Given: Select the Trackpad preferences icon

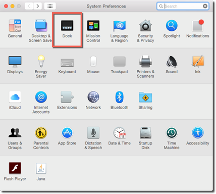Looking at the screenshot, I should point(120,62).
